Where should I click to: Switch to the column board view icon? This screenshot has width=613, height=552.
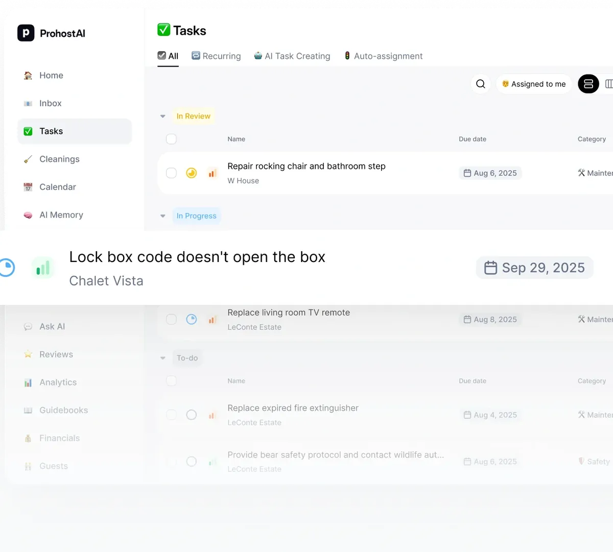[609, 84]
